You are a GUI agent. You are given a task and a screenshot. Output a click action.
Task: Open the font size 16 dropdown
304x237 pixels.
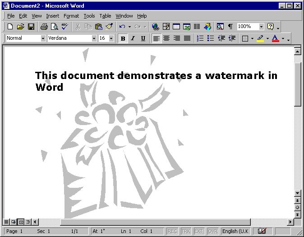click(x=111, y=38)
